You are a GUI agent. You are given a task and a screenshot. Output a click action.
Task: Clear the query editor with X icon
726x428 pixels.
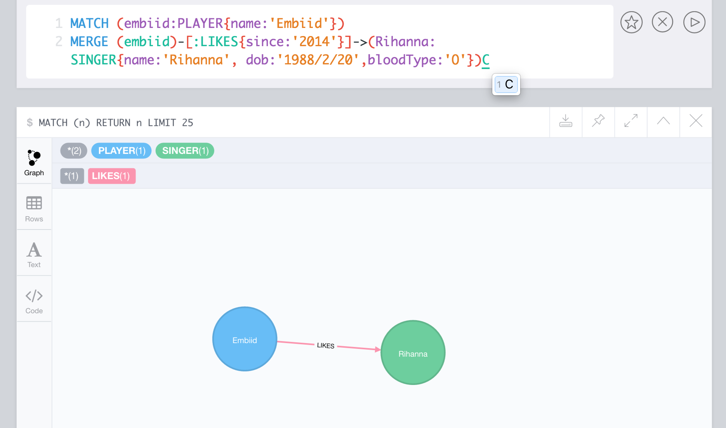pos(662,22)
